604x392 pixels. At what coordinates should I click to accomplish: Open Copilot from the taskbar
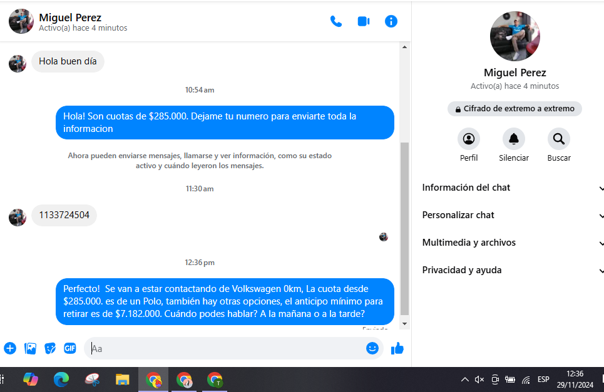(x=31, y=379)
